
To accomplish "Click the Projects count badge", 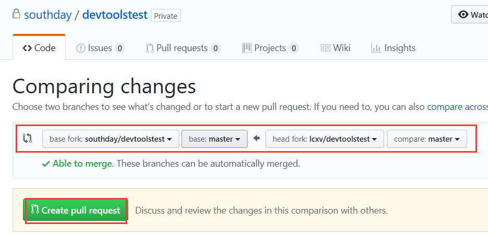I will pyautogui.click(x=294, y=48).
